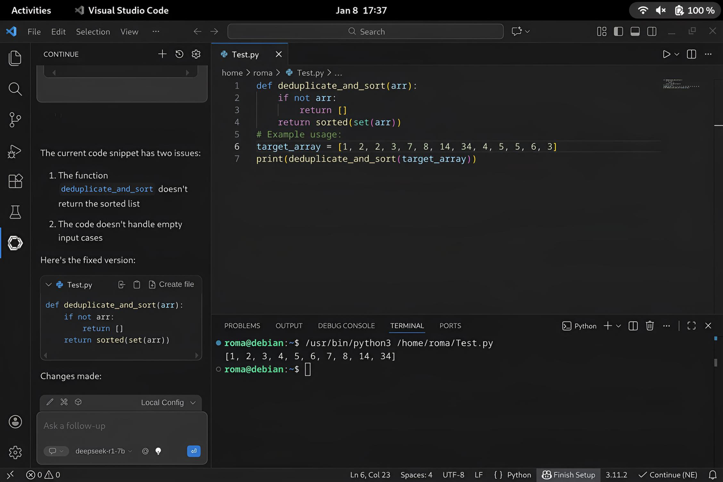Image resolution: width=723 pixels, height=482 pixels.
Task: Switch to the PORTS tab
Action: tap(450, 325)
